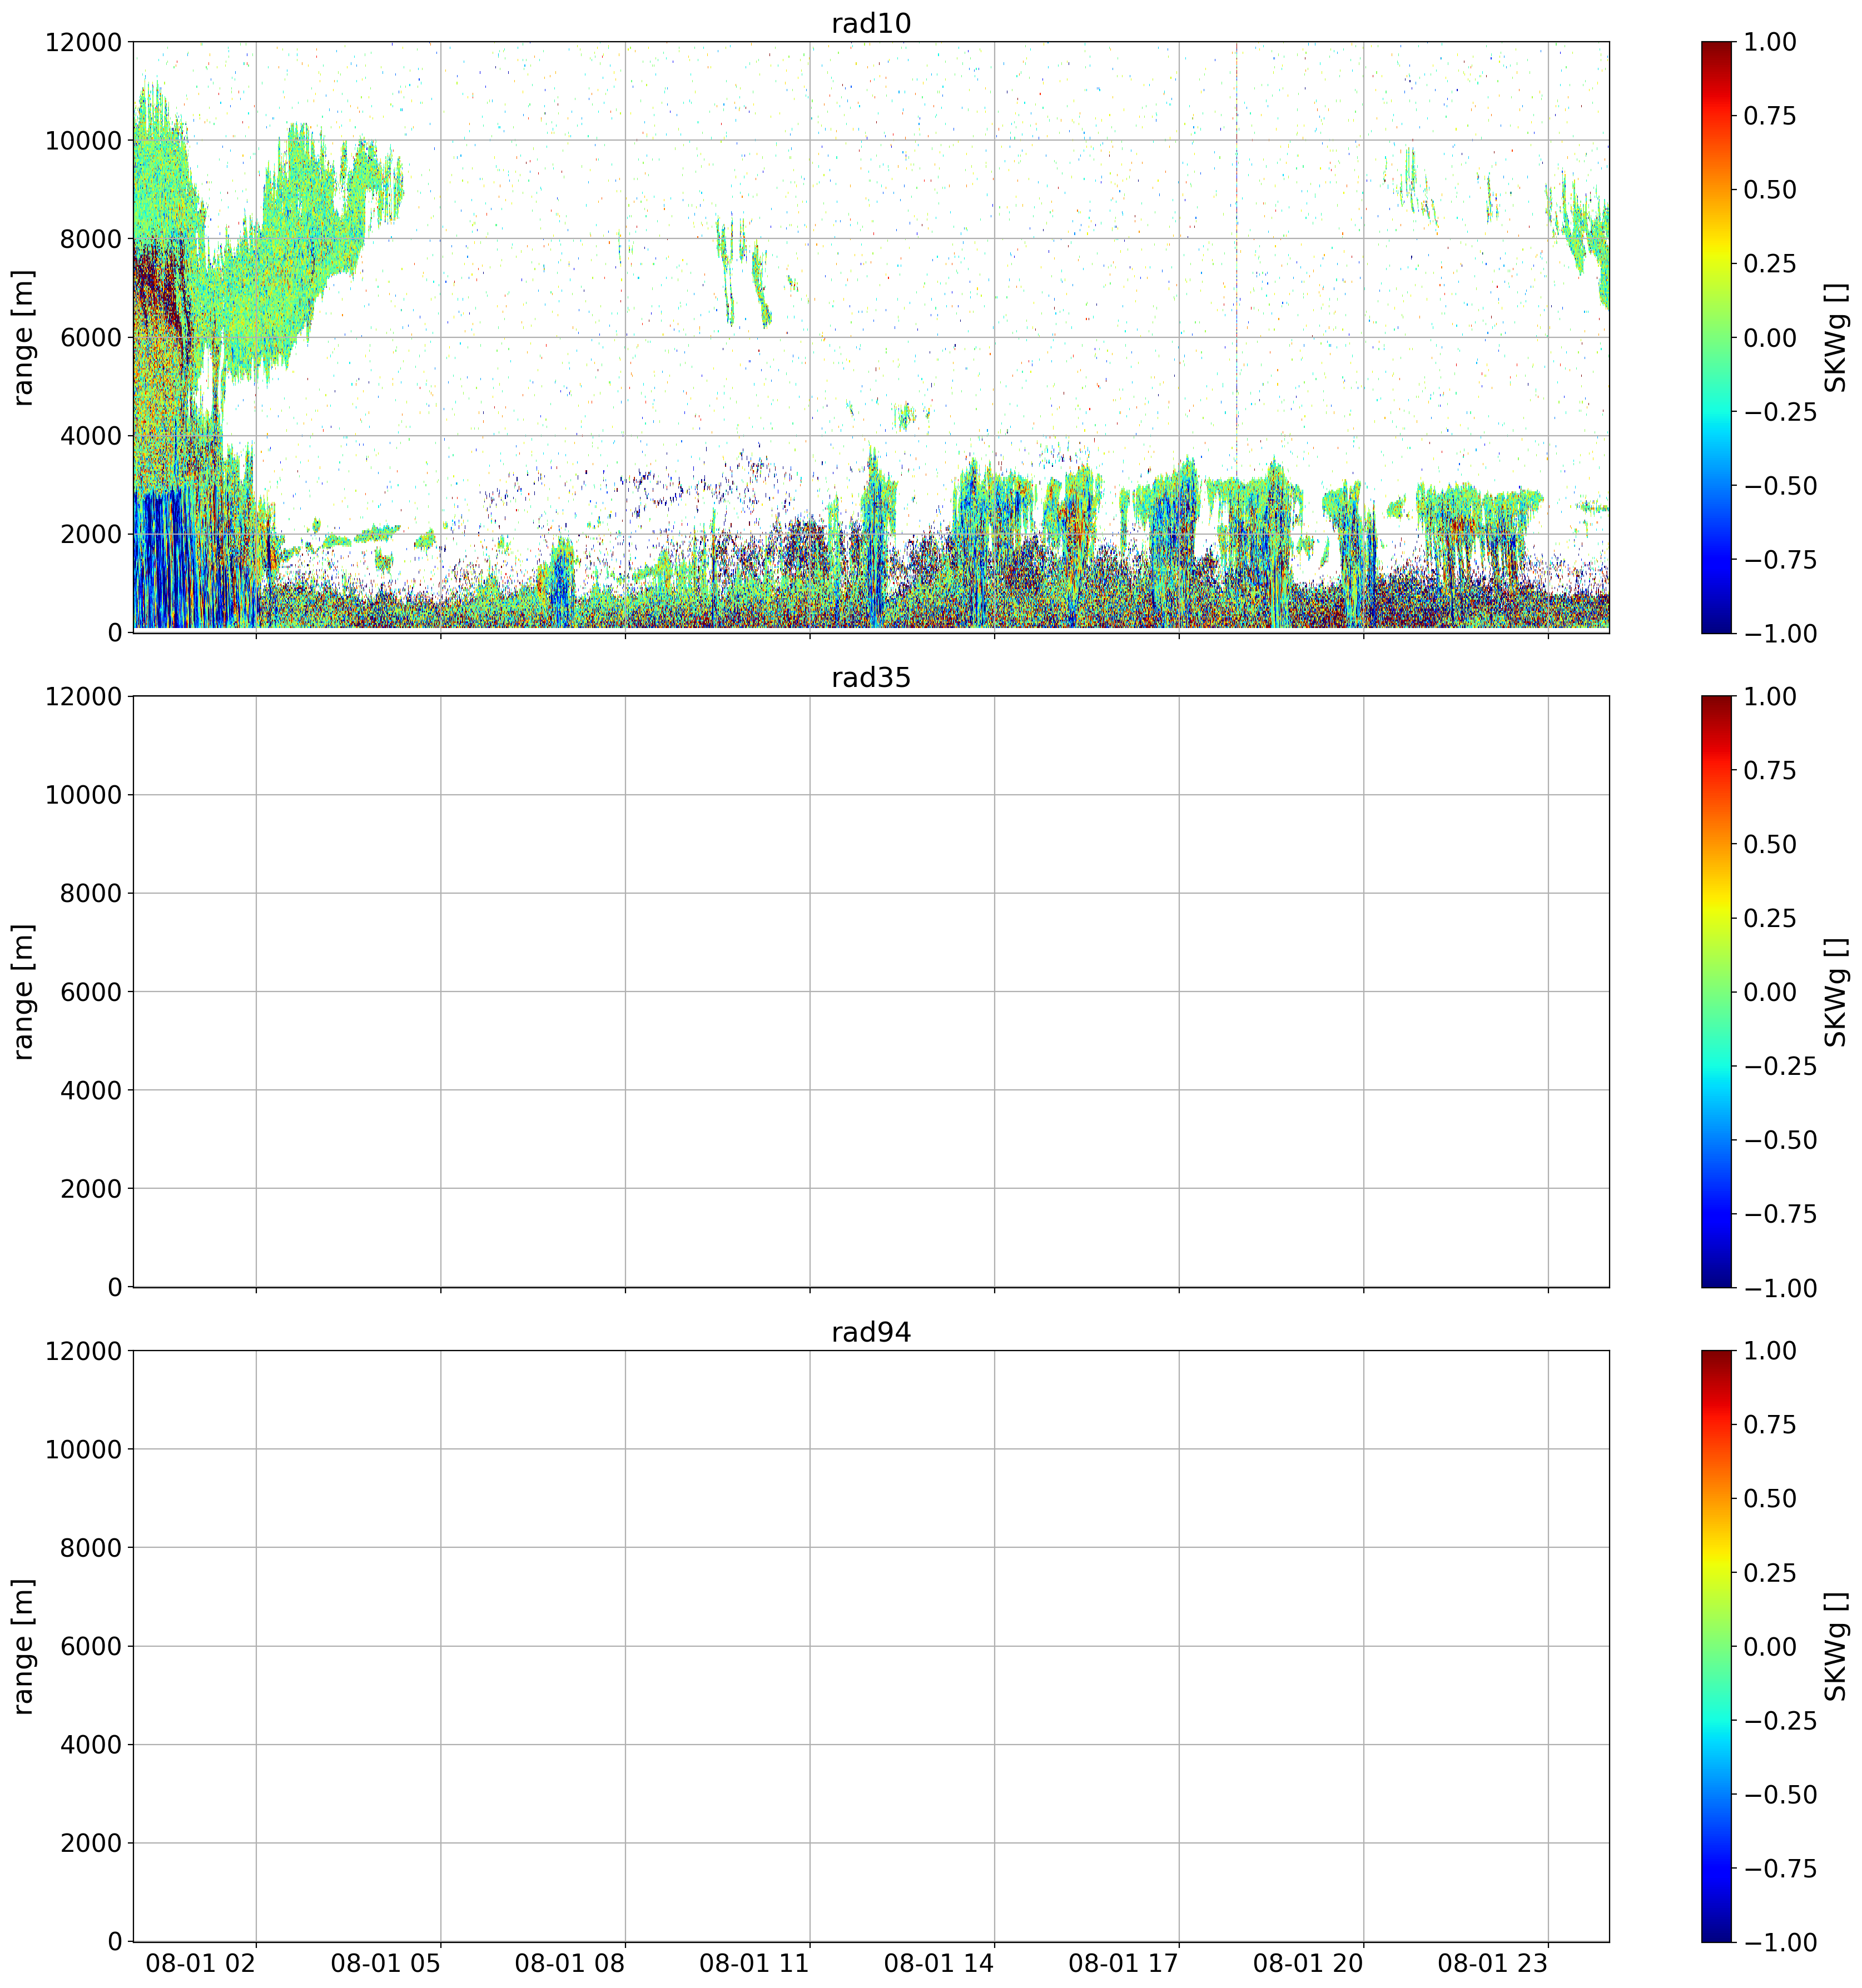Click the −0.25 tick on rad94 colorbar
The width and height of the screenshot is (1862, 1988).
click(1780, 1720)
